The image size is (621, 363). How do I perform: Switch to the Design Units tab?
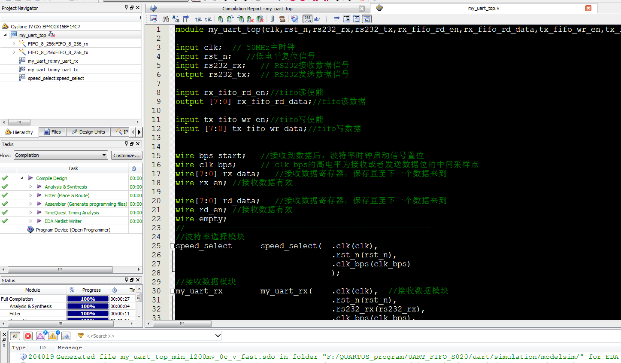[x=88, y=132]
